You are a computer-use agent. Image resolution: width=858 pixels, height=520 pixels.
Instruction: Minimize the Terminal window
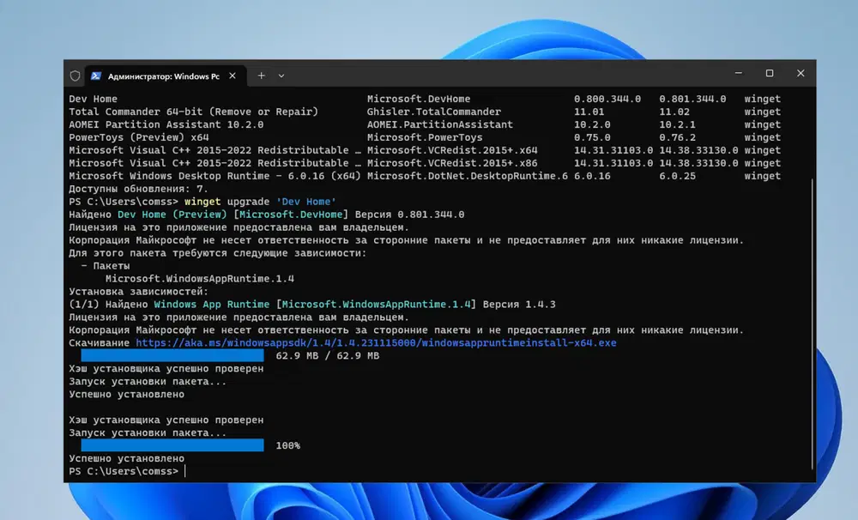click(x=738, y=73)
